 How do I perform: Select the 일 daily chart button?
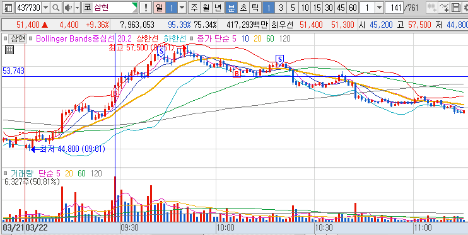point(160,8)
